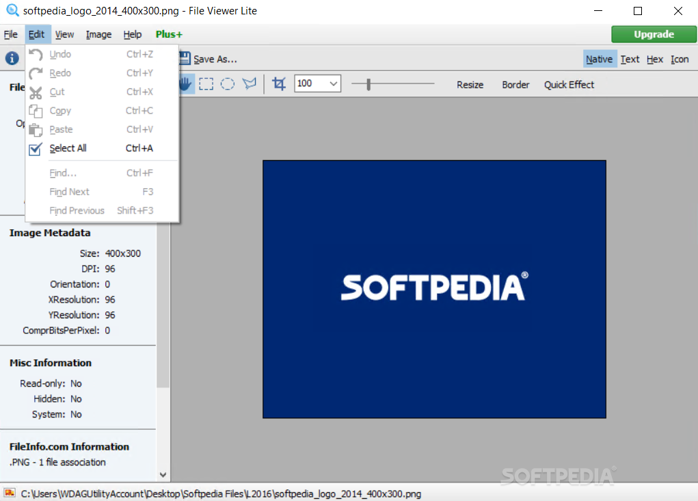
Task: Click the Border button
Action: click(x=515, y=84)
